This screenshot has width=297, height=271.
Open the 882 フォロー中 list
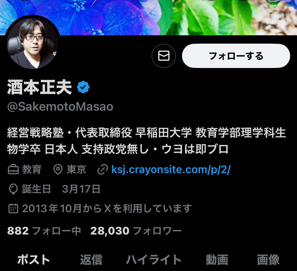pyautogui.click(x=44, y=231)
